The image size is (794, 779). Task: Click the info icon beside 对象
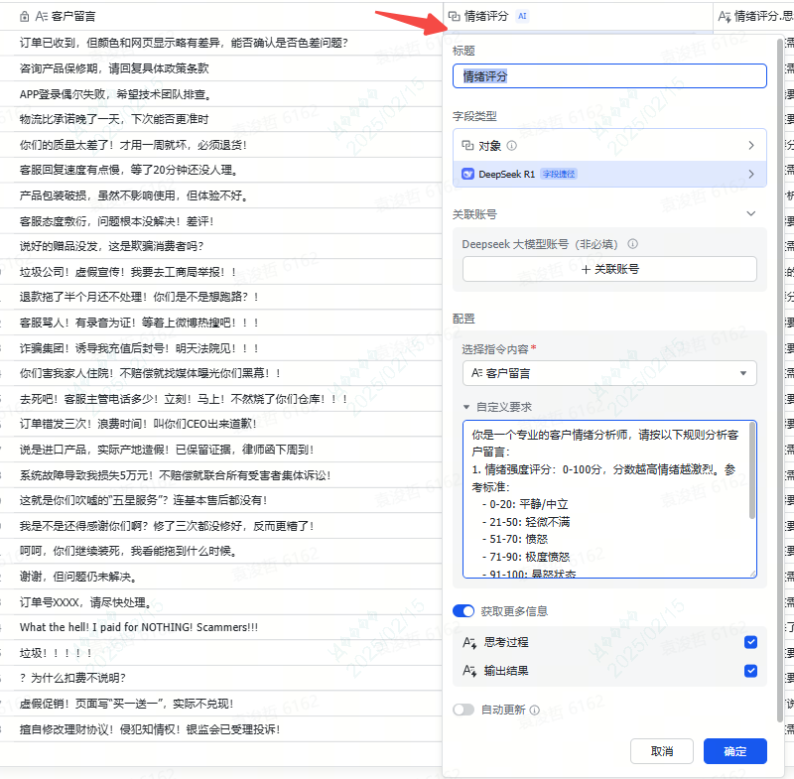tap(512, 146)
